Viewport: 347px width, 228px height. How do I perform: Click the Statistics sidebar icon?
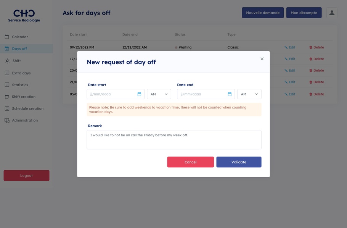[x=7, y=85]
